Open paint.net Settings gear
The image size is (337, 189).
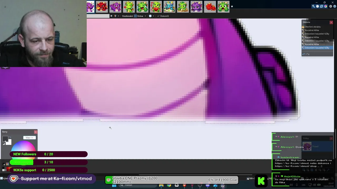pos(331,7)
